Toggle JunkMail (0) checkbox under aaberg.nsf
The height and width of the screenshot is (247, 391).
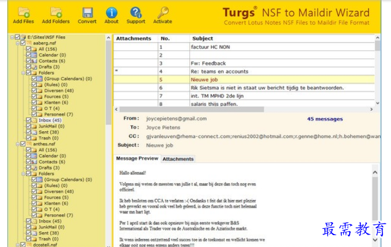coord(28,127)
